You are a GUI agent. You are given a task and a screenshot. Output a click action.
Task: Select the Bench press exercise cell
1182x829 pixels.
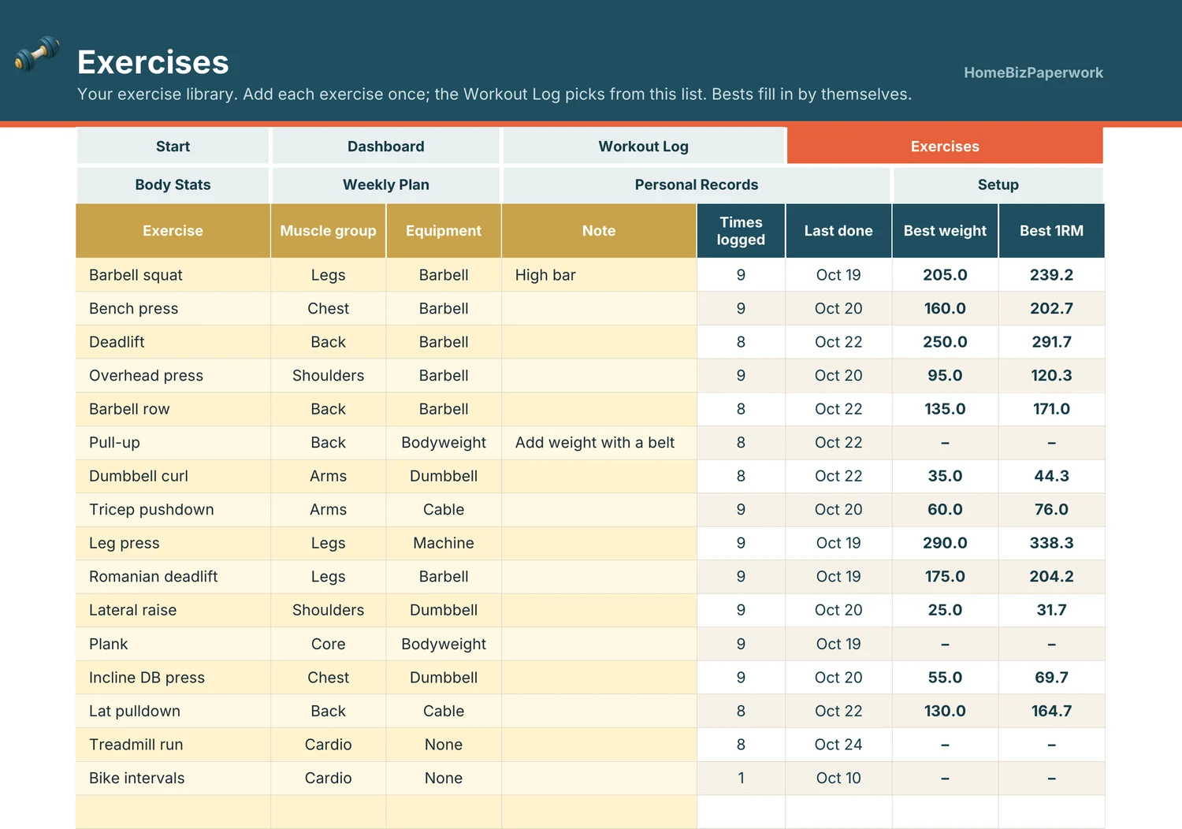click(173, 309)
